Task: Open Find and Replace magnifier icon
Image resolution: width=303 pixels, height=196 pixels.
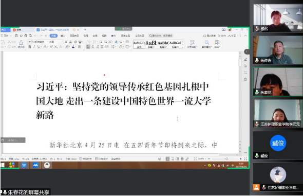Action: (207, 44)
